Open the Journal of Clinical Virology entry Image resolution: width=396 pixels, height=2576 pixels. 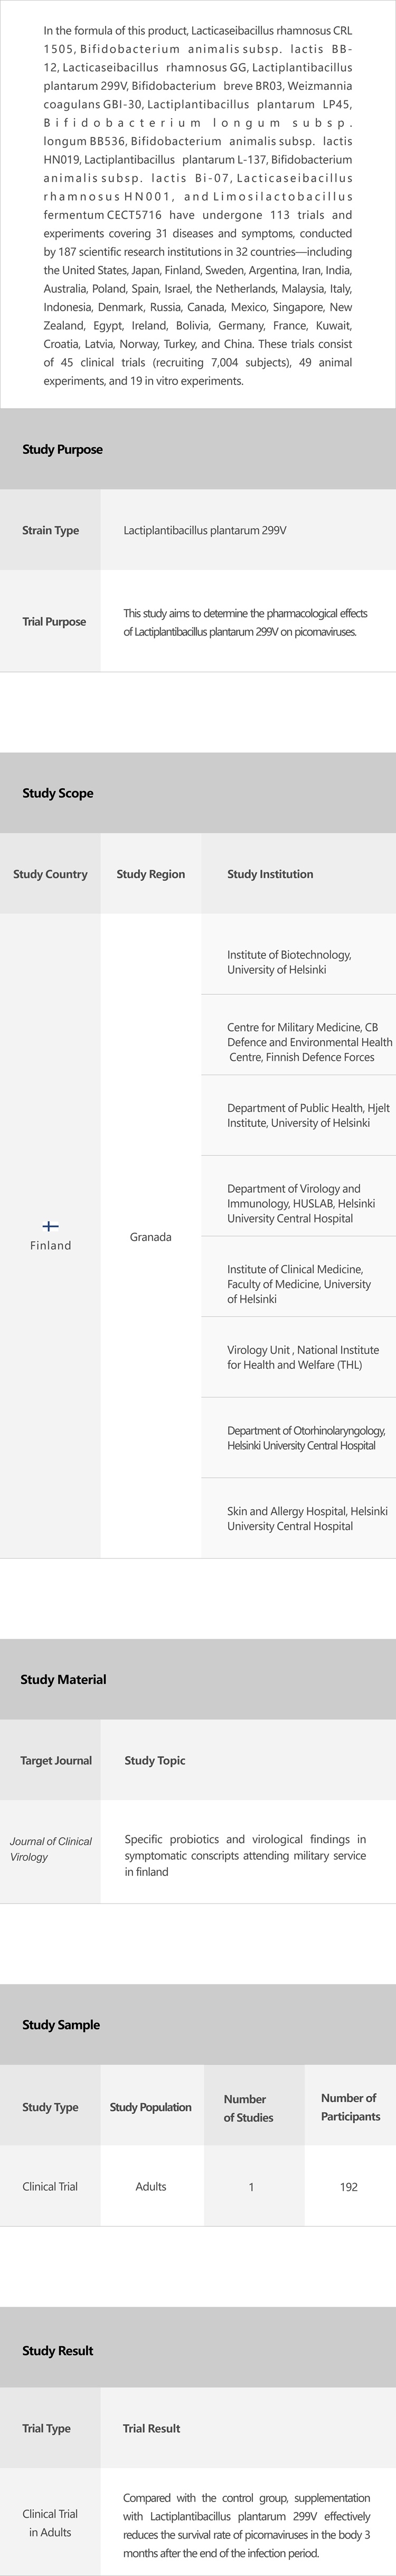pyautogui.click(x=50, y=1848)
